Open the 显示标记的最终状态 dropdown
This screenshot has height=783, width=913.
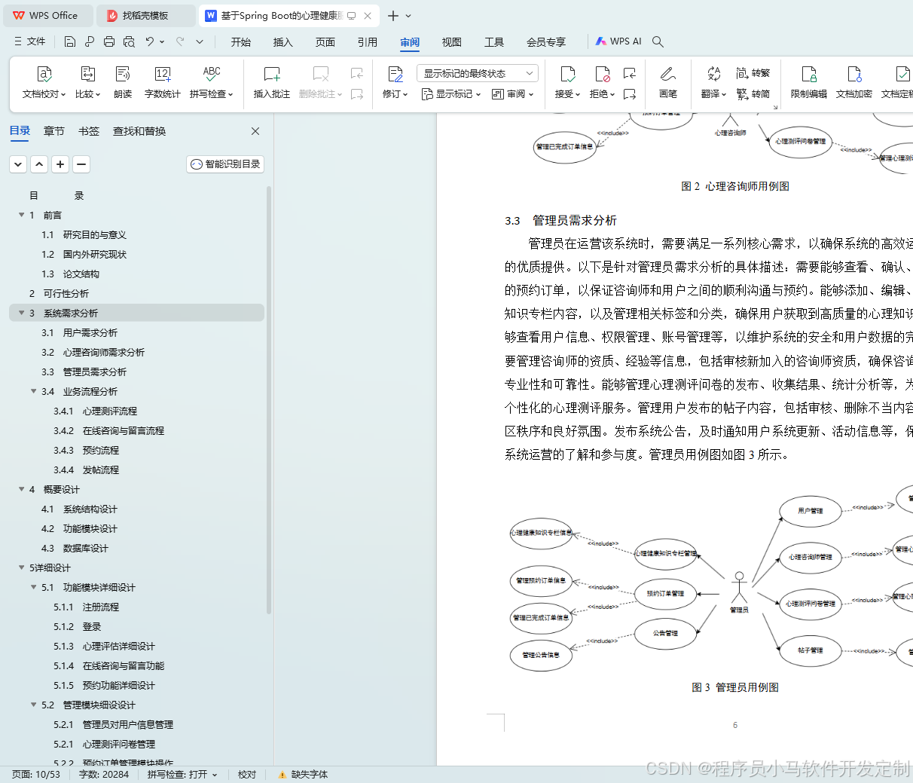tap(477, 72)
